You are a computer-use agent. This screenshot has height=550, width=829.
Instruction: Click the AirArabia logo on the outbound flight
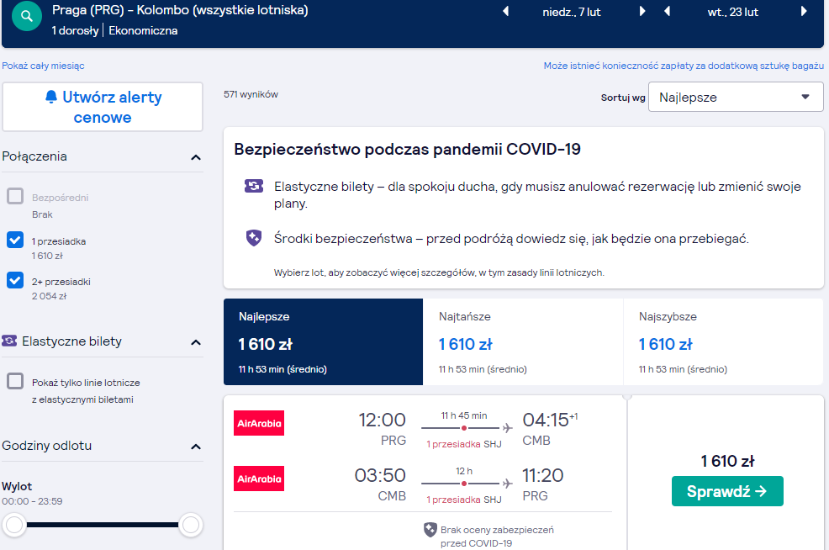pyautogui.click(x=259, y=423)
